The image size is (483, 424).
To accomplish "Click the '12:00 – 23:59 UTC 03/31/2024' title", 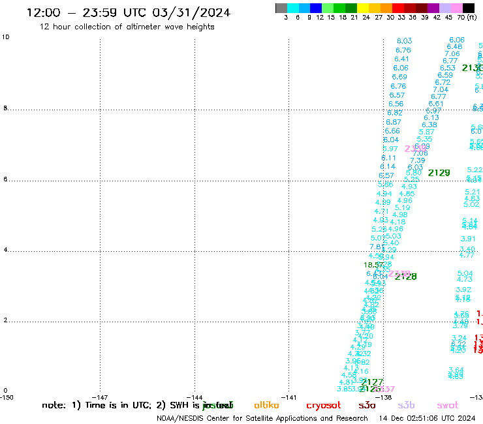I will pos(129,13).
